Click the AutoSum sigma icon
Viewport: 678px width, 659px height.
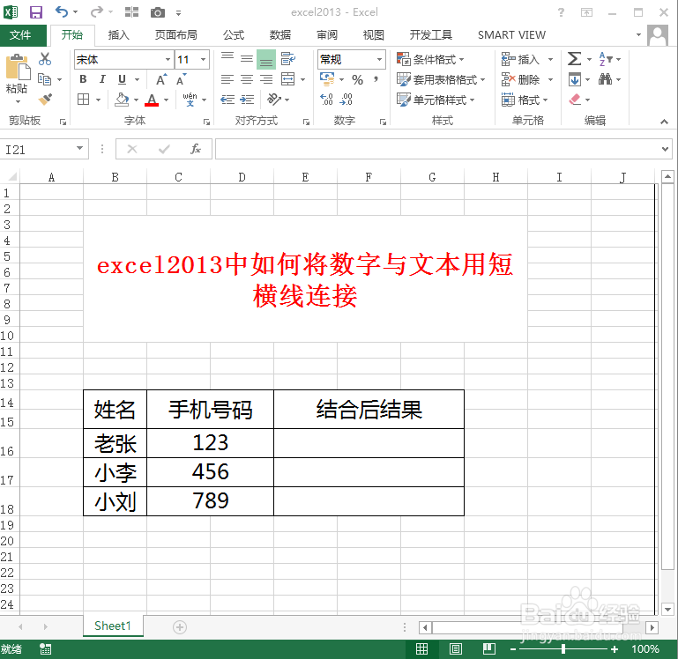(574, 59)
